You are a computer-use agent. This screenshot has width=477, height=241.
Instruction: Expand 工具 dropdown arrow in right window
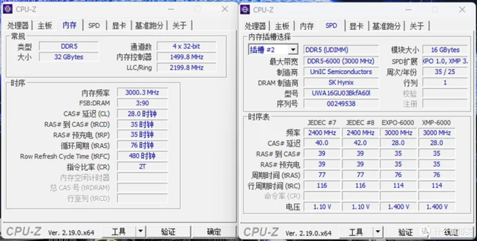[378, 233]
